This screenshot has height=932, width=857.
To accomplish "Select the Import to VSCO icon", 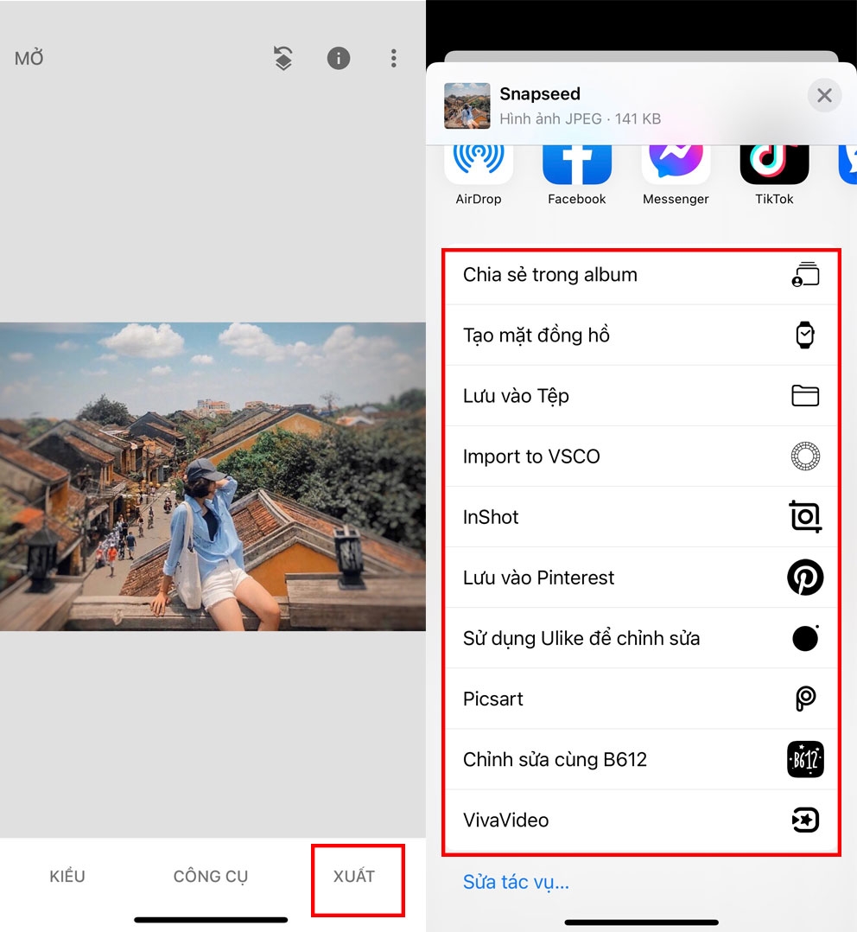I will (x=804, y=456).
